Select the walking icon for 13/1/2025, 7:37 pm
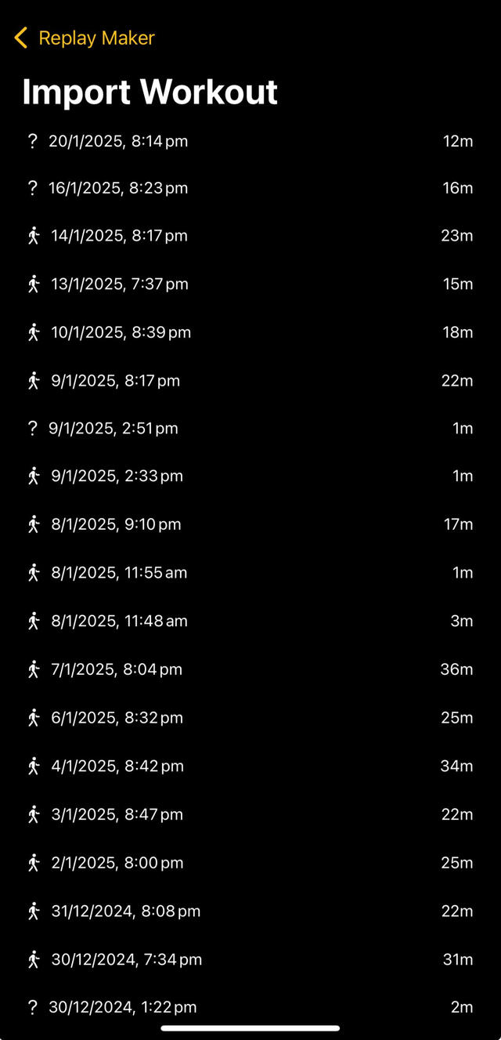The image size is (501, 1040). (x=32, y=284)
